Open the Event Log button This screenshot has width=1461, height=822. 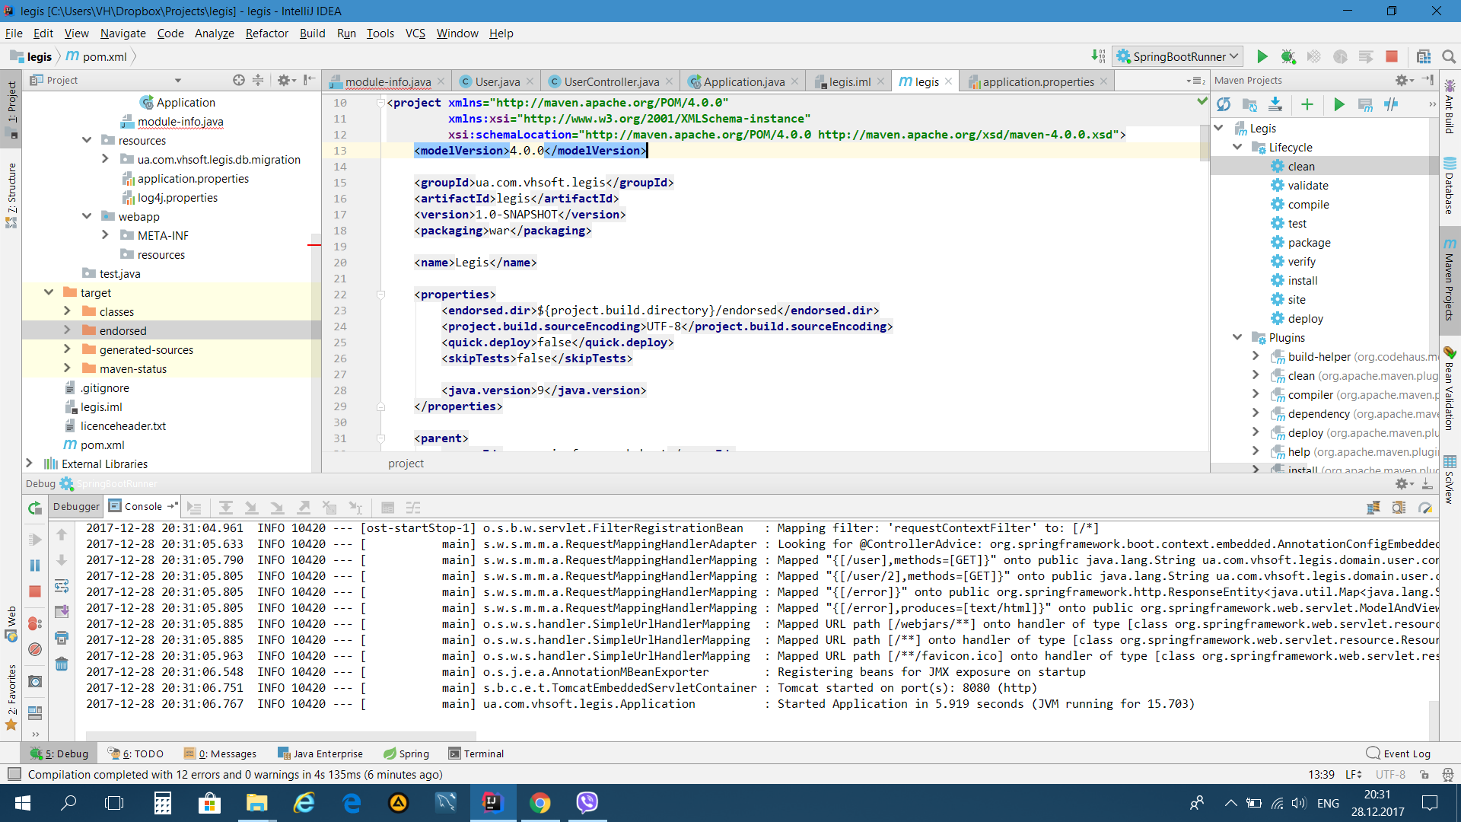tap(1399, 753)
